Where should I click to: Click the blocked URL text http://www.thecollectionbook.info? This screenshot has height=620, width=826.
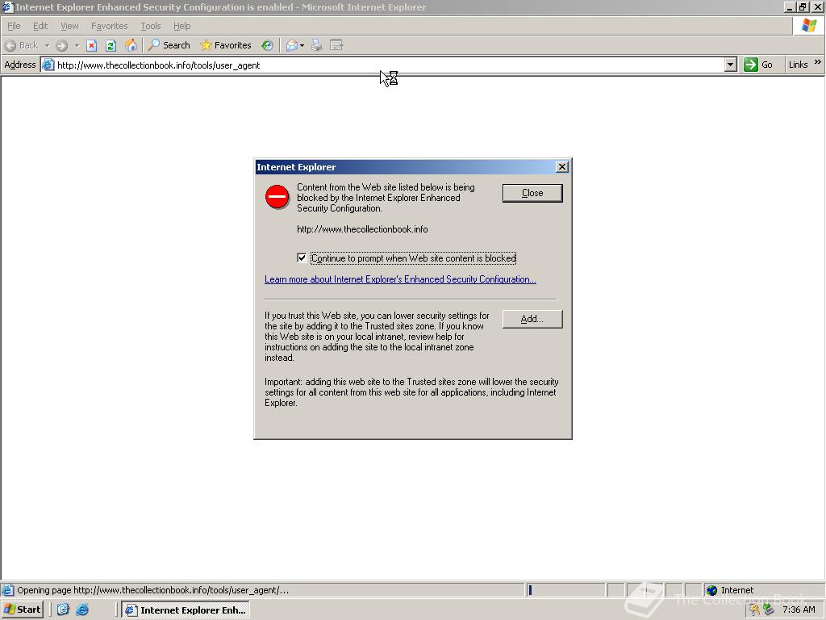coord(362,229)
